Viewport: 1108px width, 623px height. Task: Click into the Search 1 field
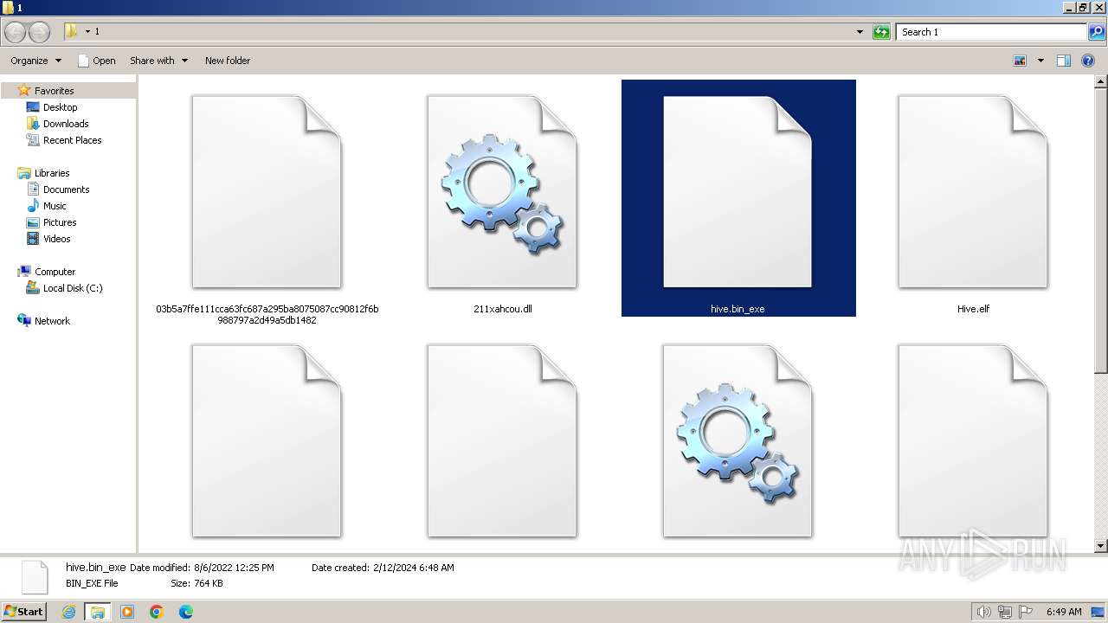(x=991, y=32)
